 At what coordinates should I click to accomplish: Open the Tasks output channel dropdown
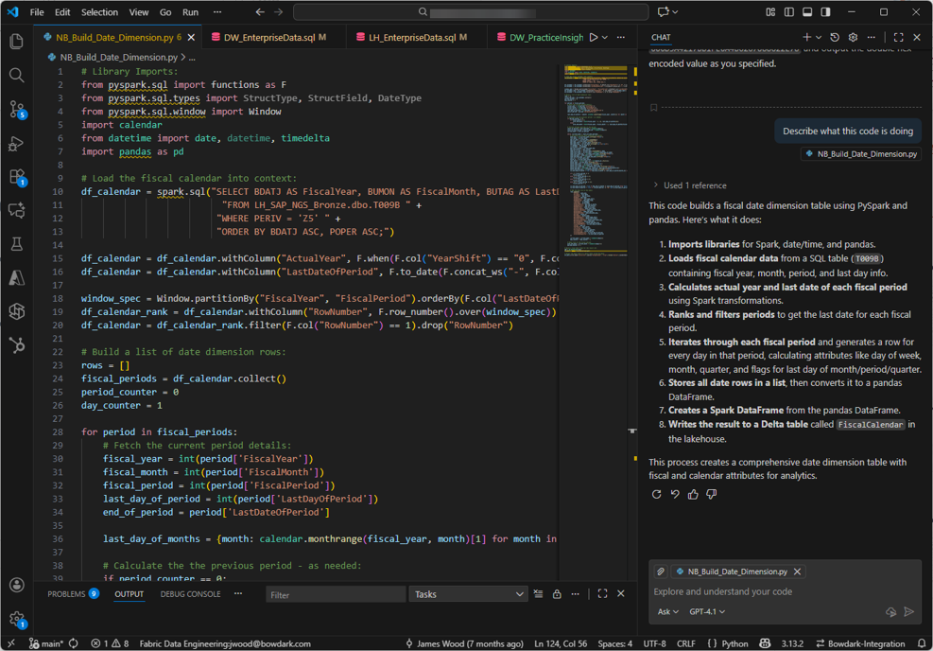pyautogui.click(x=468, y=594)
